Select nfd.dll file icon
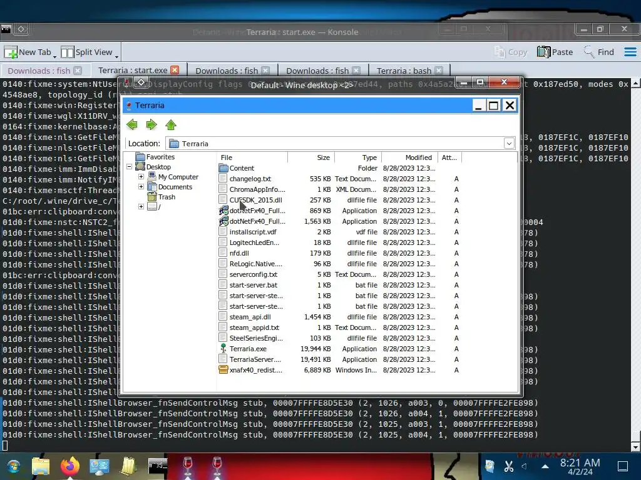Image resolution: width=641 pixels, height=480 pixels. [x=223, y=252]
